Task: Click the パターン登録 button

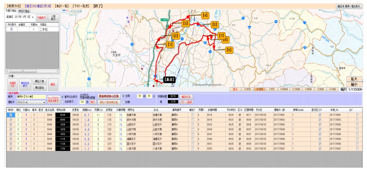Action: (186, 102)
